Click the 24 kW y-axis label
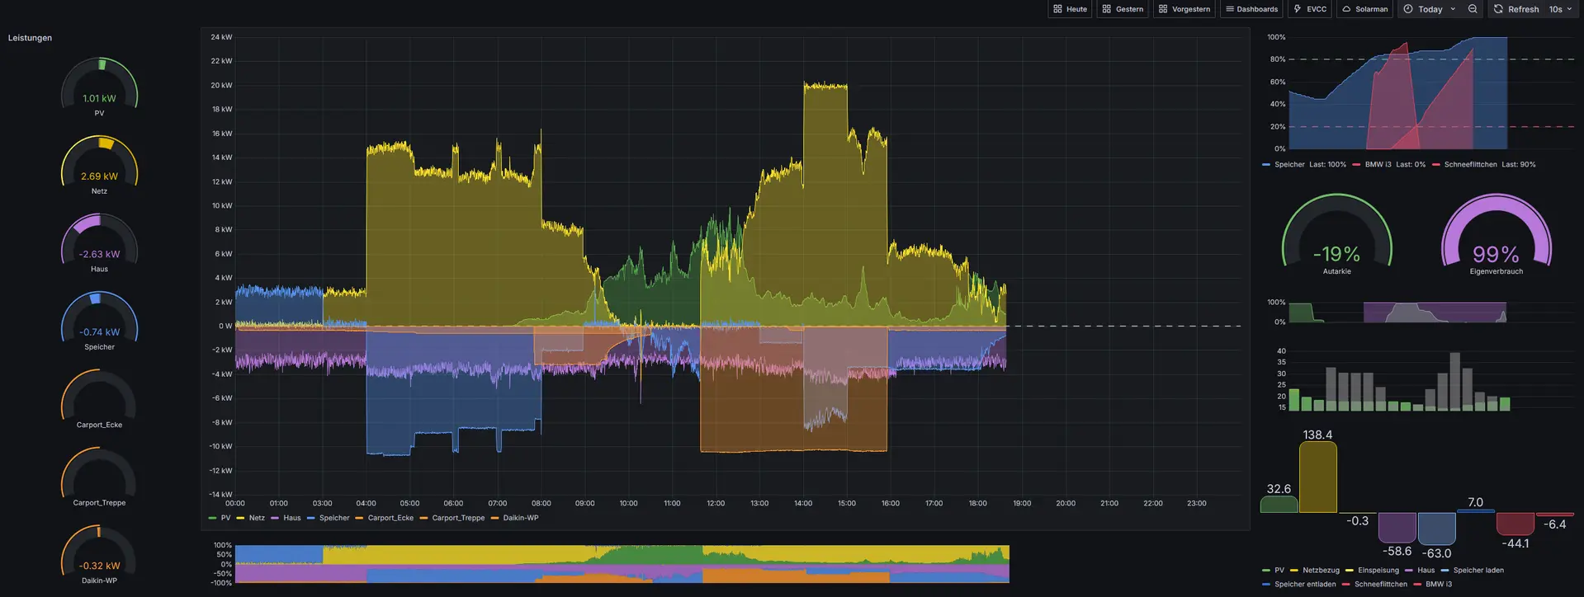1584x597 pixels. [221, 37]
